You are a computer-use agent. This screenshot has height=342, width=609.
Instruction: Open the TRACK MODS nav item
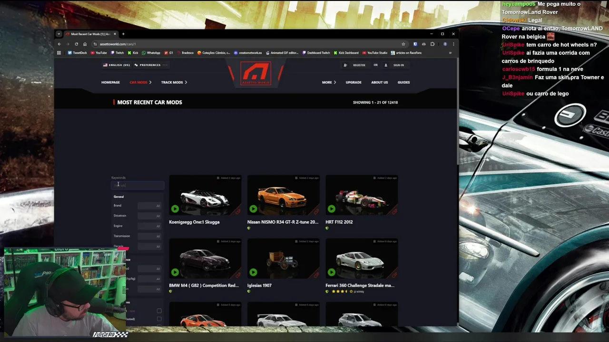point(174,82)
